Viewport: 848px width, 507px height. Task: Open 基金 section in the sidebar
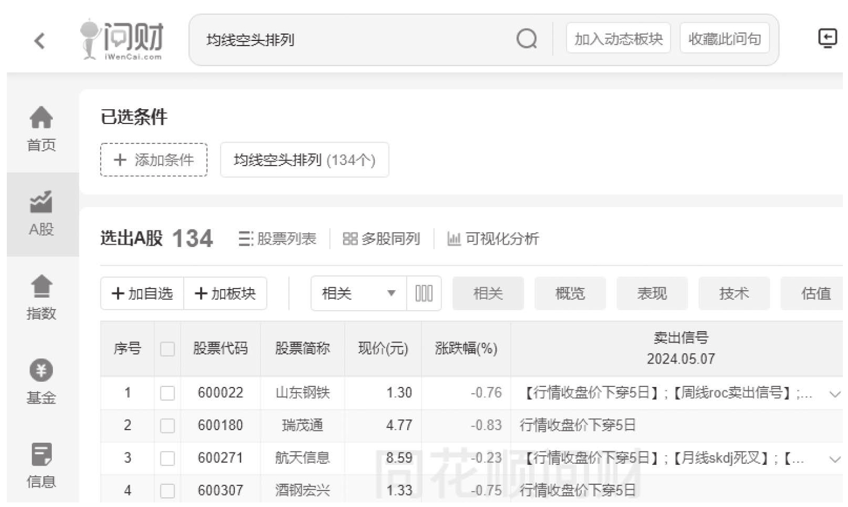pos(42,382)
